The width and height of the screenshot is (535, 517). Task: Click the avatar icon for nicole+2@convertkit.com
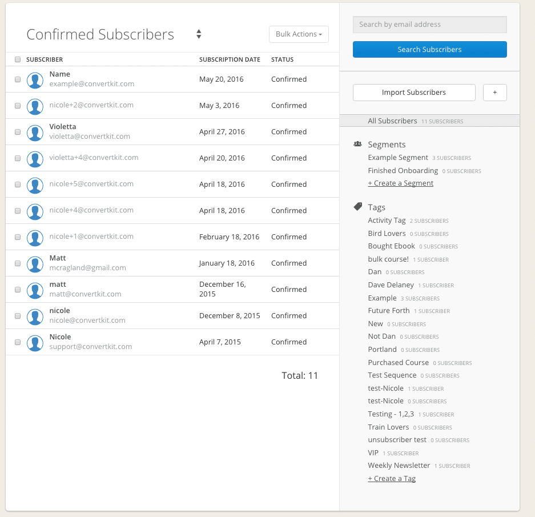(35, 106)
